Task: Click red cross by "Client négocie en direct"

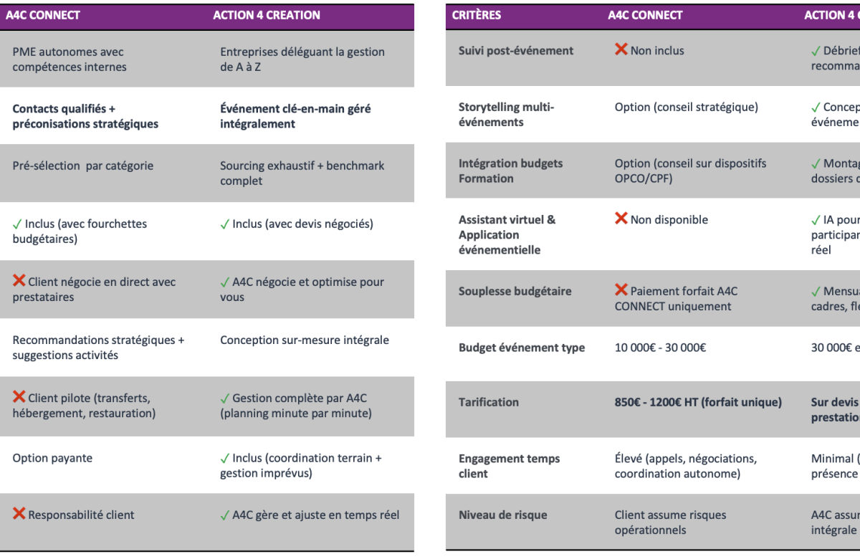Action: [x=19, y=281]
